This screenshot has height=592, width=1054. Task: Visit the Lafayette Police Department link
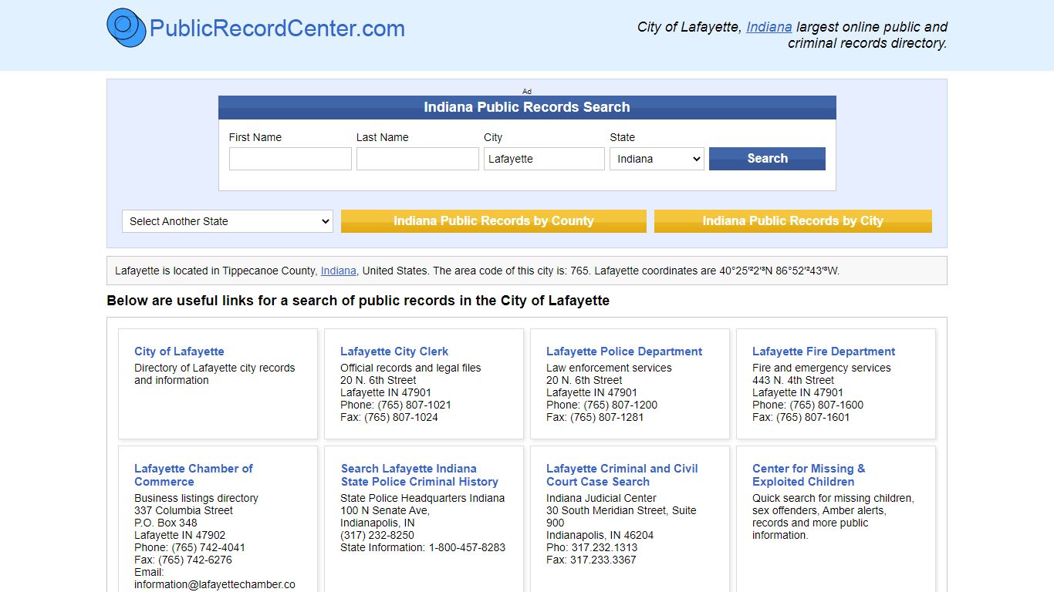(624, 351)
